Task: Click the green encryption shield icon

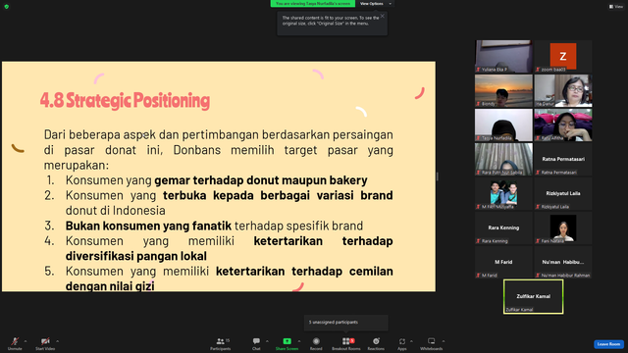Action: pyautogui.click(x=7, y=7)
